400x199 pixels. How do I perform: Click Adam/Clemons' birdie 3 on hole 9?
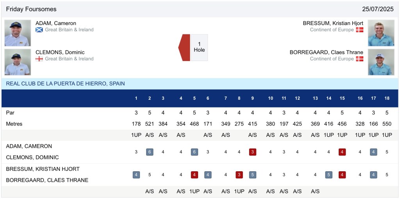[253, 152]
